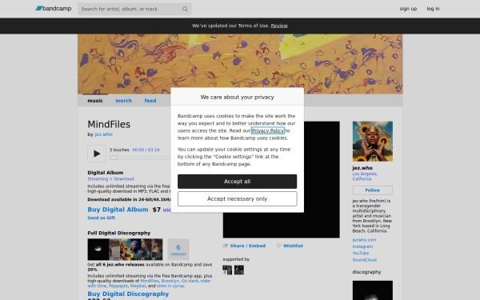Review the updated Terms of Use
Viewport: 480px width, 300px height.
point(279,26)
